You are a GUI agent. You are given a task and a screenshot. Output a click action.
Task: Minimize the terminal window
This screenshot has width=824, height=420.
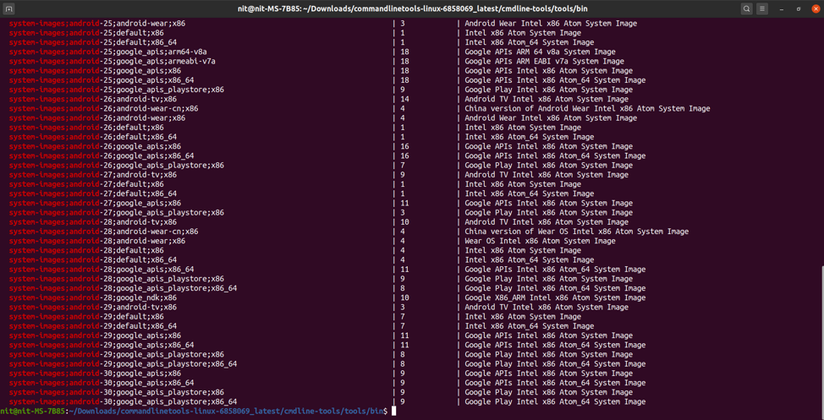(783, 8)
